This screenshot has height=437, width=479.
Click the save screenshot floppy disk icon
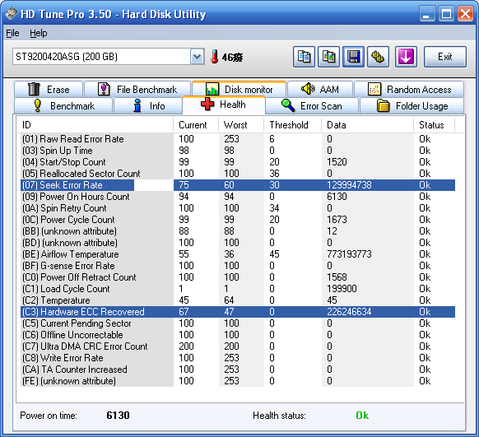pyautogui.click(x=353, y=57)
